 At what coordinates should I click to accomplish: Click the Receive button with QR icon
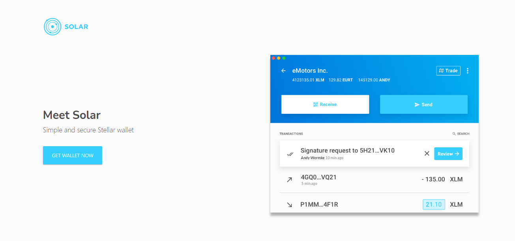pyautogui.click(x=325, y=104)
